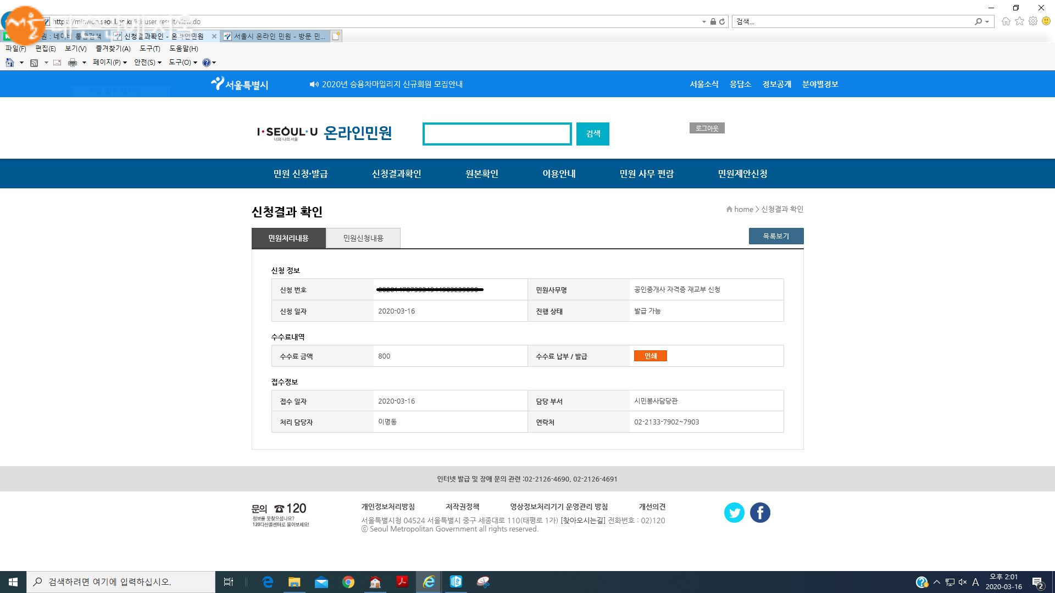This screenshot has height=593, width=1055.
Task: Click the favorites star icon
Action: (x=1019, y=21)
